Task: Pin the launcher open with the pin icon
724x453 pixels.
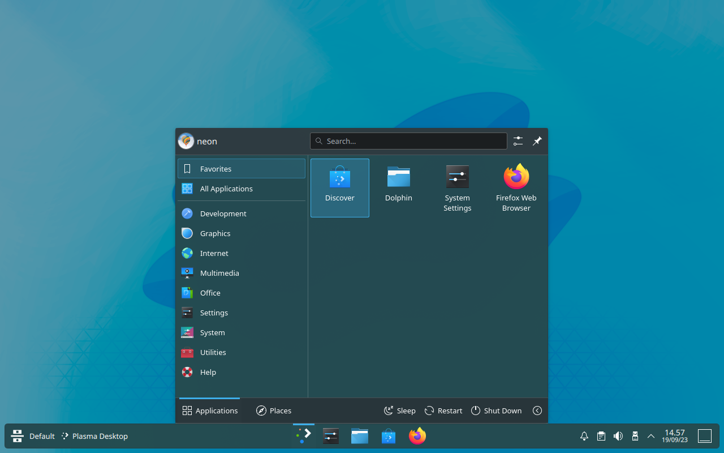Action: point(537,141)
